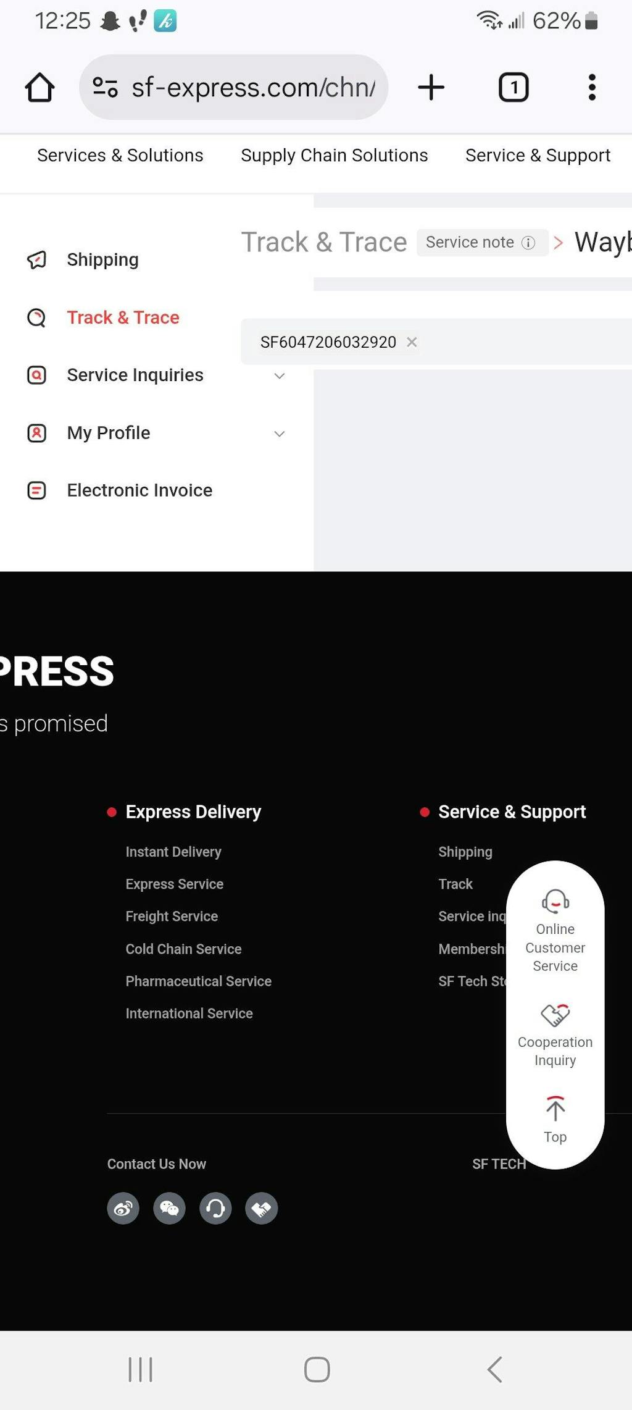The image size is (632, 1410).
Task: Remove waybill SF6047206032920 tag
Action: (412, 342)
